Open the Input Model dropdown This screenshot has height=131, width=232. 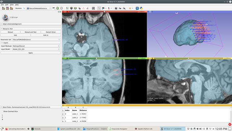36,49
